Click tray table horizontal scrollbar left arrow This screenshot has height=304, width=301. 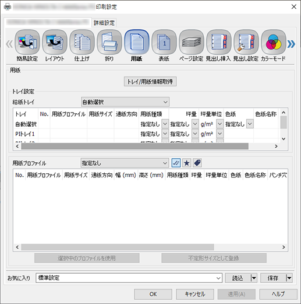point(17,146)
